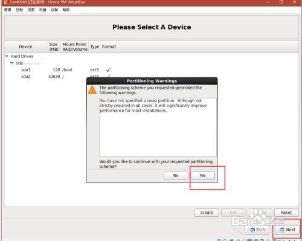
Task: Minimize the VirtualBox window
Action: (x=268, y=2)
